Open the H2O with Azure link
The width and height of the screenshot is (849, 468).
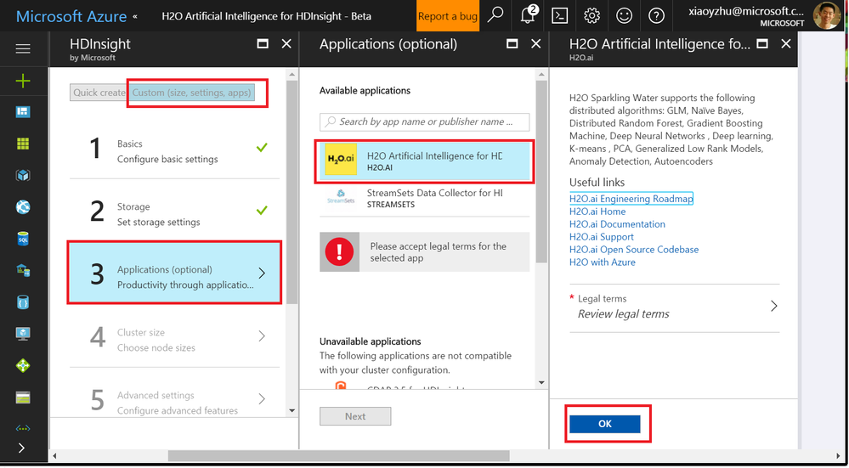coord(602,262)
